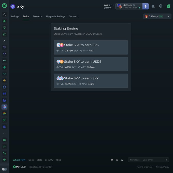This screenshot has width=173, height=173.
Task: Open the sidebar search icon
Action: 4,15
